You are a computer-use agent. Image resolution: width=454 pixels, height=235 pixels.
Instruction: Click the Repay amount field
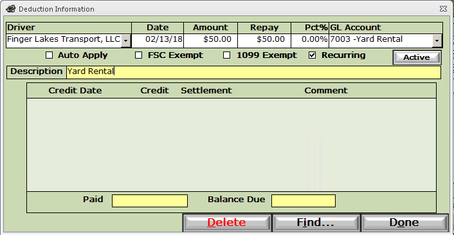click(264, 41)
